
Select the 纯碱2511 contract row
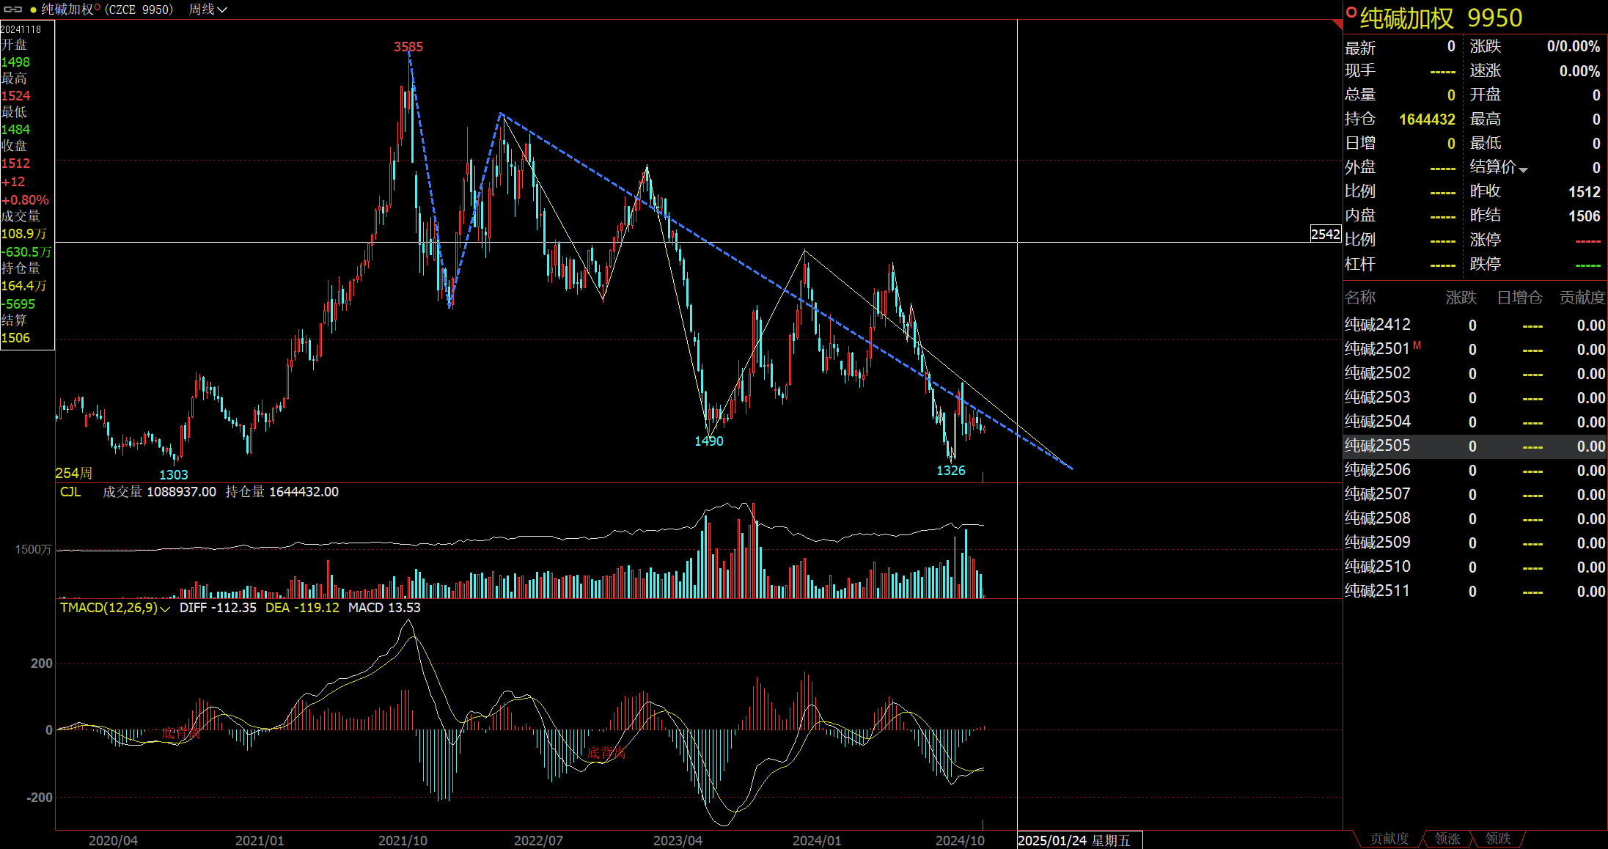pyautogui.click(x=1475, y=591)
